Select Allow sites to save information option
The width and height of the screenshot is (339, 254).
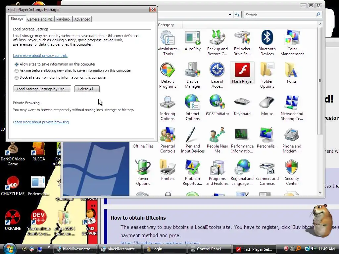coord(17,64)
